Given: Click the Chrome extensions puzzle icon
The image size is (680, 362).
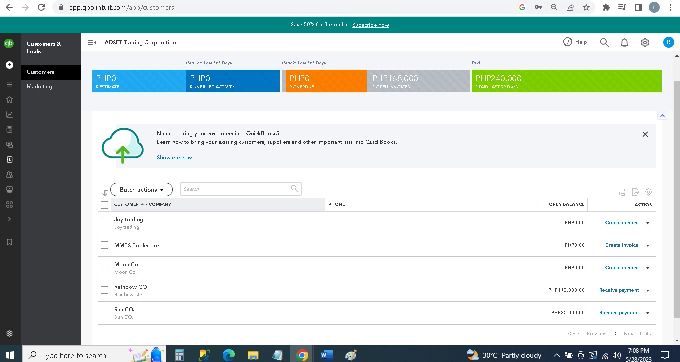Looking at the screenshot, I should [606, 7].
